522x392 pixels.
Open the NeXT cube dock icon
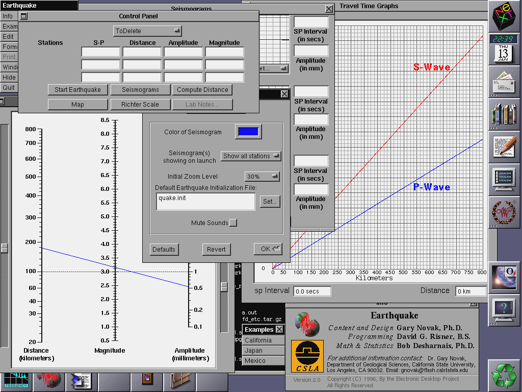pos(504,16)
